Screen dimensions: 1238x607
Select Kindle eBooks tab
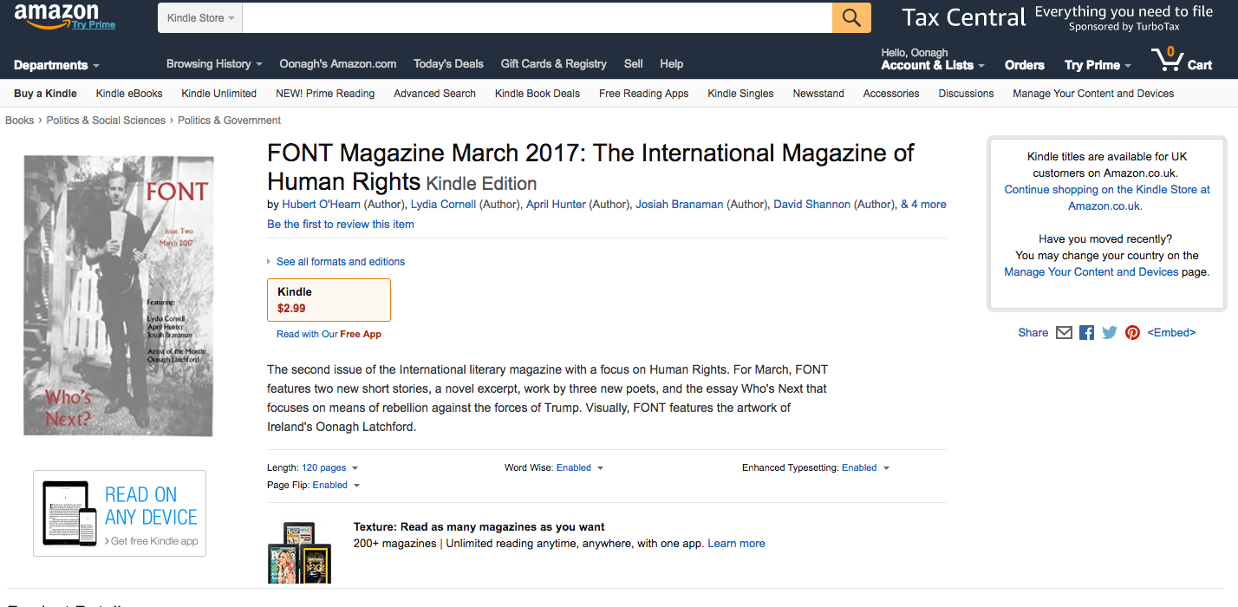[129, 94]
